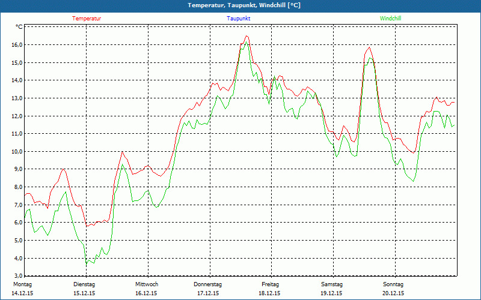Click the date 18.12.15
The image size is (481, 300).
(x=269, y=293)
